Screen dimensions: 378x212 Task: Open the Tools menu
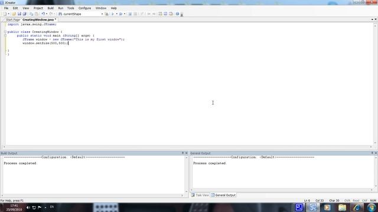(71, 8)
